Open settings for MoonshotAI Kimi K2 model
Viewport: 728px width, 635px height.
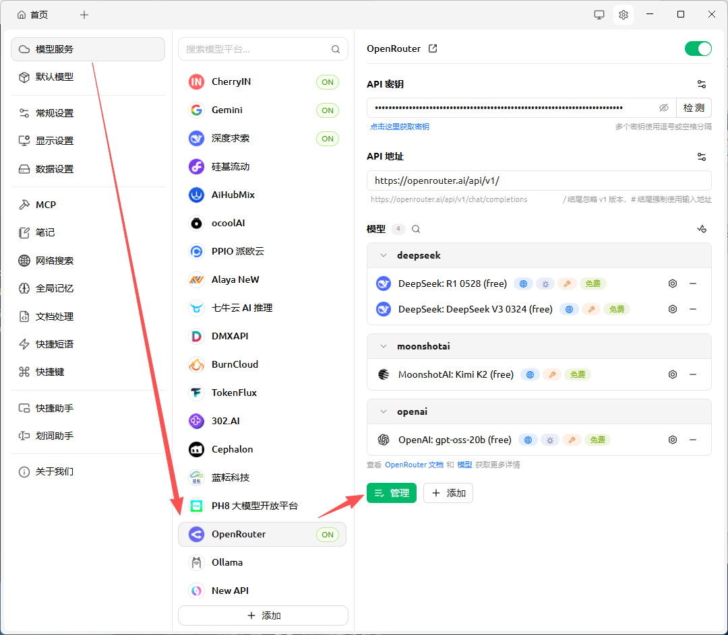click(672, 374)
